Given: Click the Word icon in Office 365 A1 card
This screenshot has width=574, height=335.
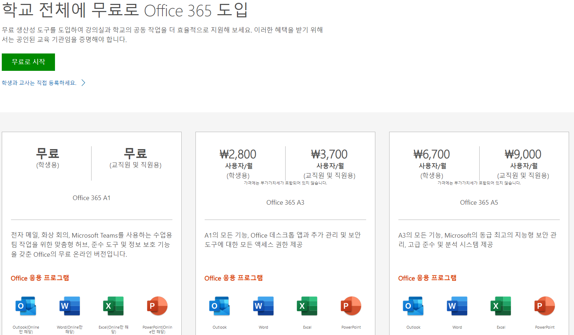Looking at the screenshot, I should point(70,306).
